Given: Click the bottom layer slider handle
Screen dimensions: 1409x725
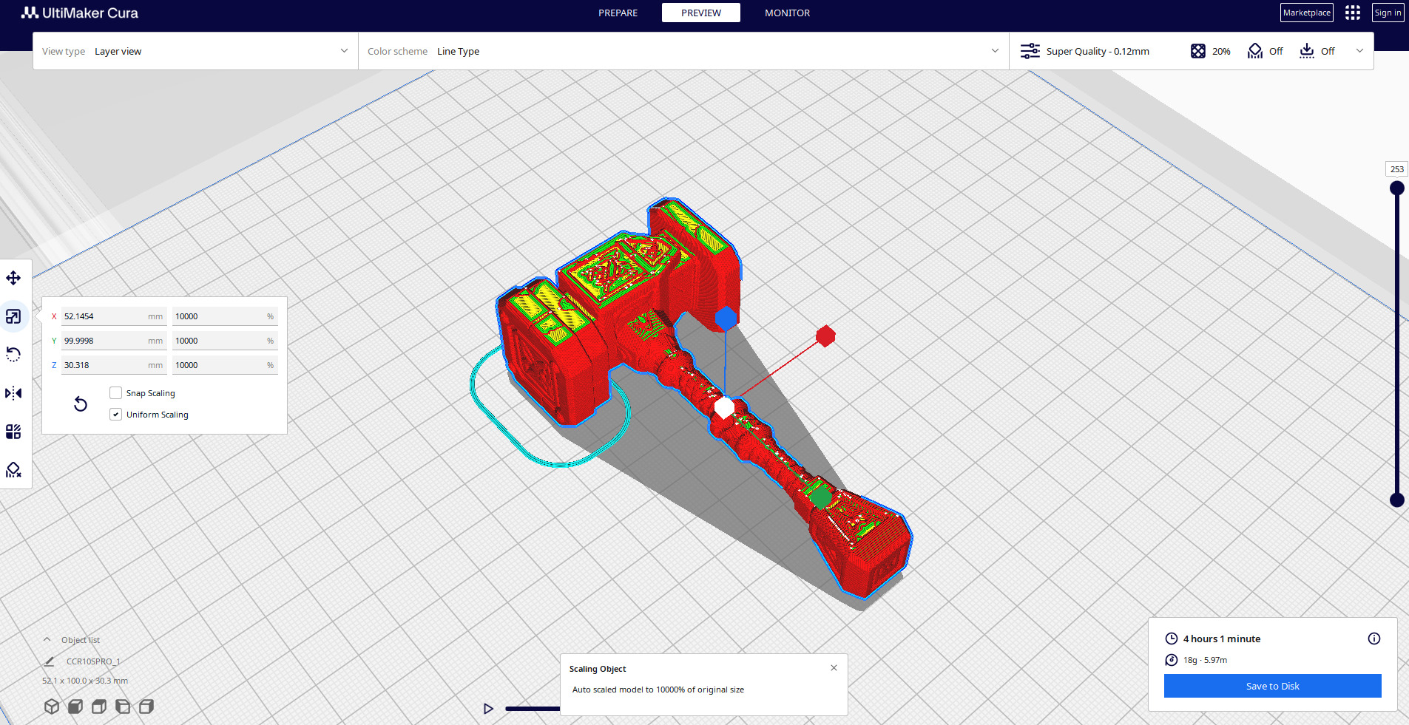Looking at the screenshot, I should 1397,500.
